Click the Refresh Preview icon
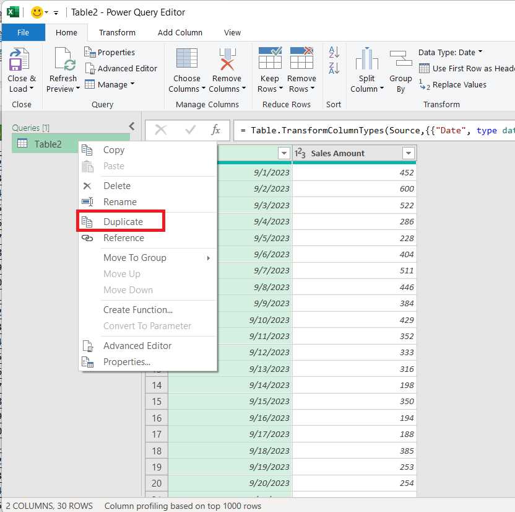The height and width of the screenshot is (512, 515). [x=65, y=60]
